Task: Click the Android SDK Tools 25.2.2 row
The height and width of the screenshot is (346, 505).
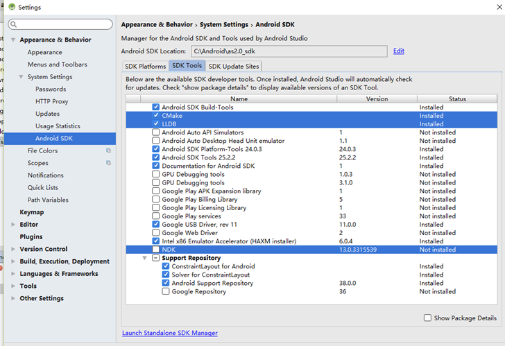Action: (311, 157)
